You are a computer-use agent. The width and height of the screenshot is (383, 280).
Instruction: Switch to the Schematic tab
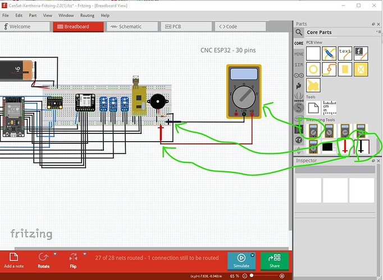(x=132, y=26)
